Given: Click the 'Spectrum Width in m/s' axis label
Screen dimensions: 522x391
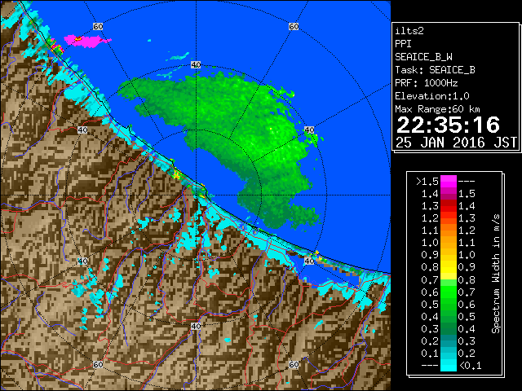Looking at the screenshot, I should pyautogui.click(x=496, y=274).
